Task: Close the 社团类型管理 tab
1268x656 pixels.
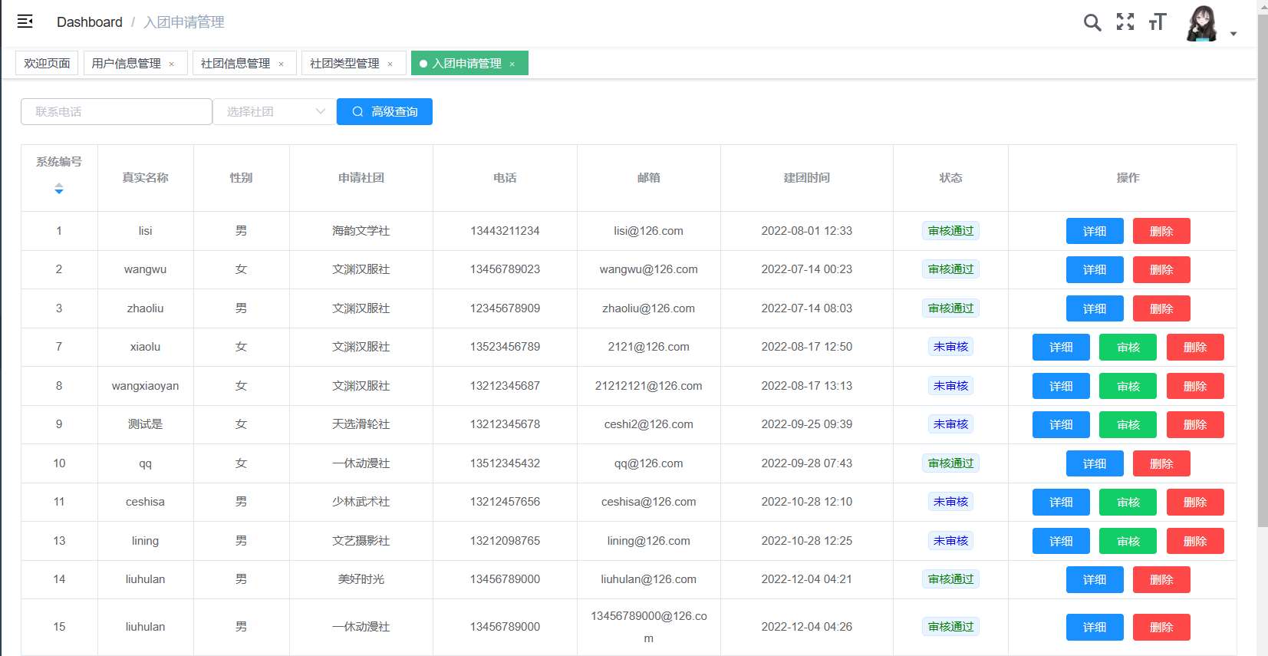Action: pos(390,64)
